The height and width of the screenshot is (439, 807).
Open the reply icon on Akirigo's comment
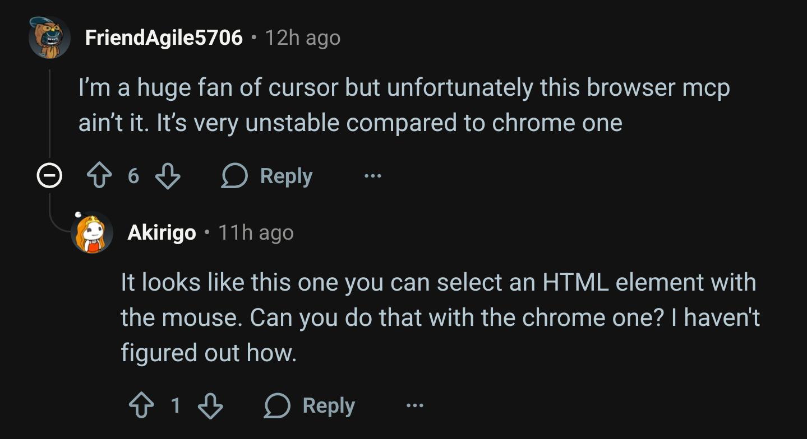click(x=278, y=405)
